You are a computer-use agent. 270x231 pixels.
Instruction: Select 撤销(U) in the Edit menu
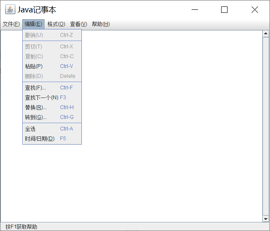[x=52, y=35]
